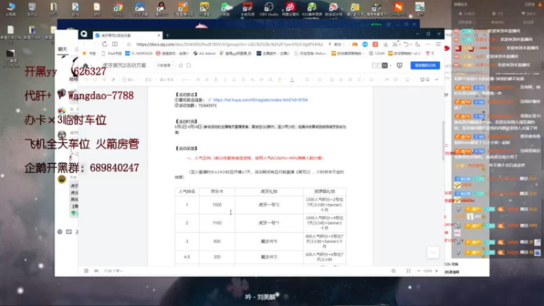Bookmark this page with the star icon
Image resolution: width=544 pixels, height=306 pixels.
(129, 44)
